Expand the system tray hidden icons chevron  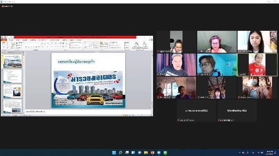(239, 153)
